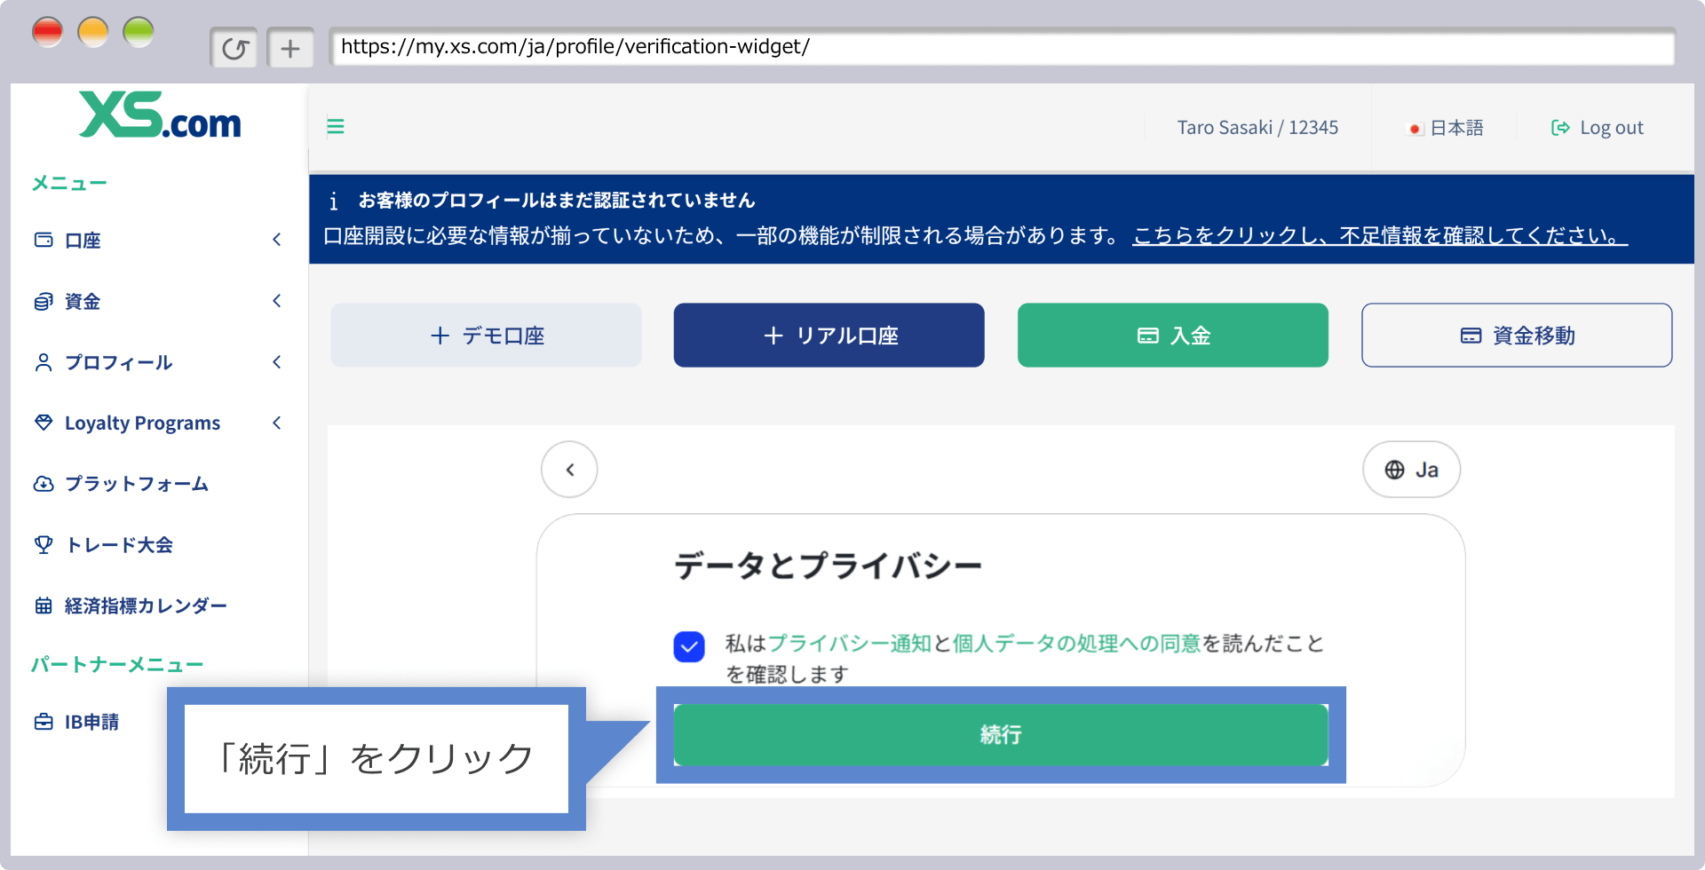This screenshot has width=1705, height=870.
Task: Open the プライバシー通知 link
Action: coord(849,644)
